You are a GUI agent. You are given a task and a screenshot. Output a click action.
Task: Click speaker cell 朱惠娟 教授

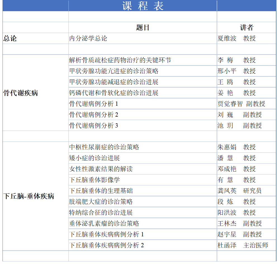tap(247, 147)
